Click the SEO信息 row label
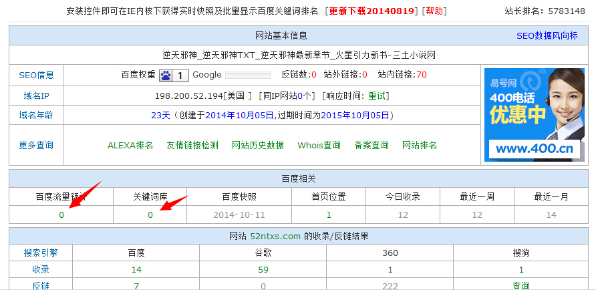 coord(37,75)
